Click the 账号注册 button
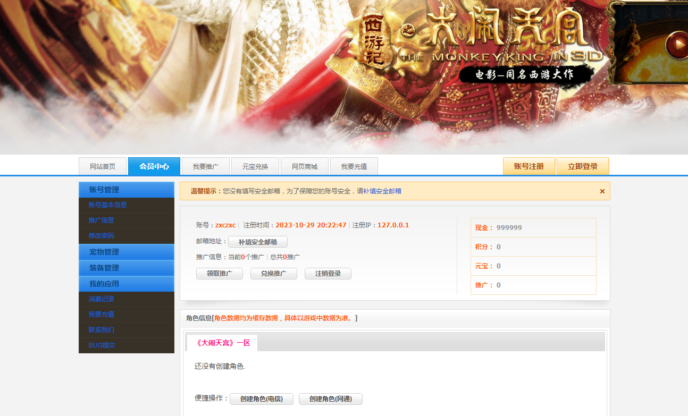This screenshot has width=688, height=416. [x=529, y=166]
